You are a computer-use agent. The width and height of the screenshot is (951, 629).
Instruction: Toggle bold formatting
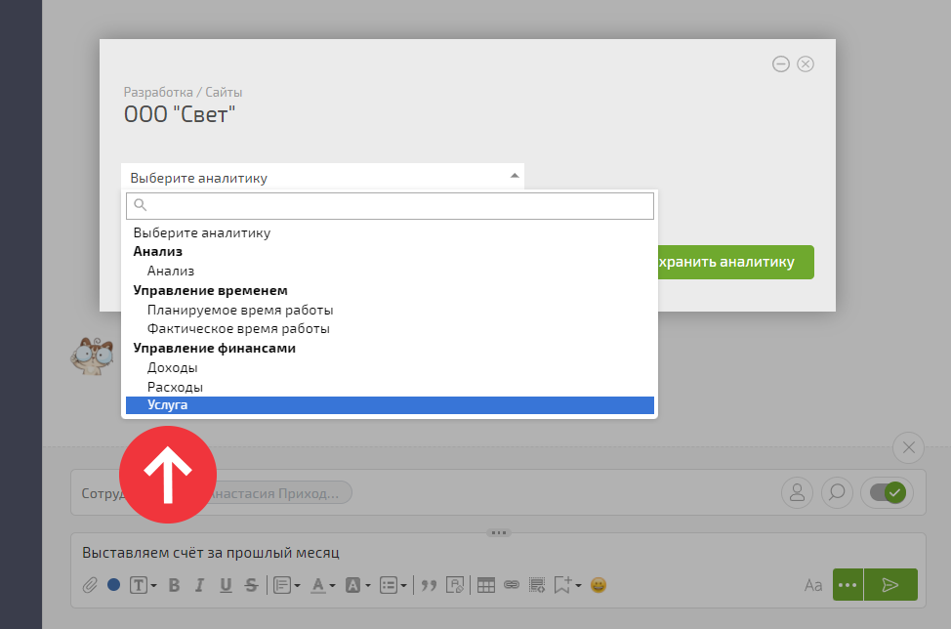(x=174, y=585)
